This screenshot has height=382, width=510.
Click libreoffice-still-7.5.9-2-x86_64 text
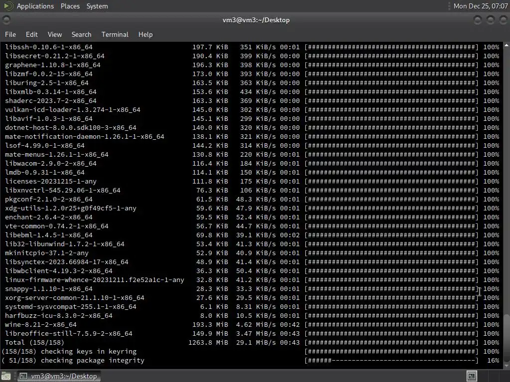(69, 334)
